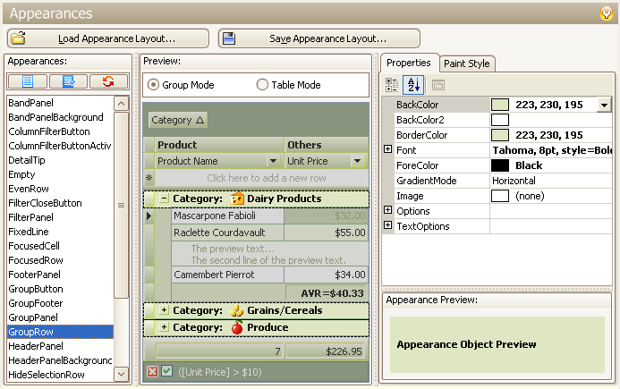Select FixedLine appearance item

(60, 232)
